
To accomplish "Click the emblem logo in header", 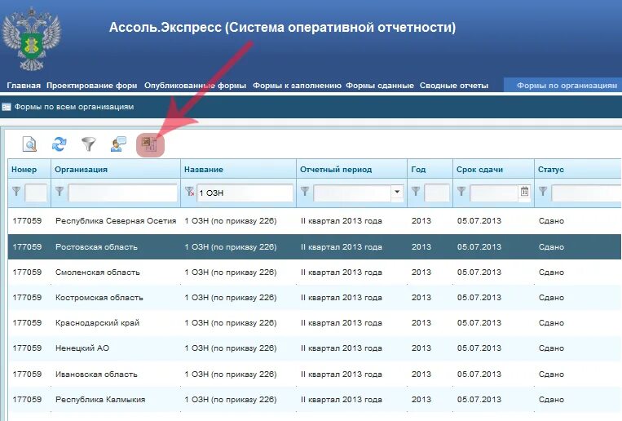I will [x=31, y=39].
